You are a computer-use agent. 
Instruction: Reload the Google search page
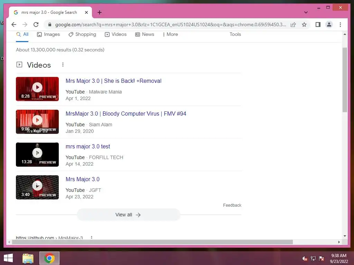point(36,24)
